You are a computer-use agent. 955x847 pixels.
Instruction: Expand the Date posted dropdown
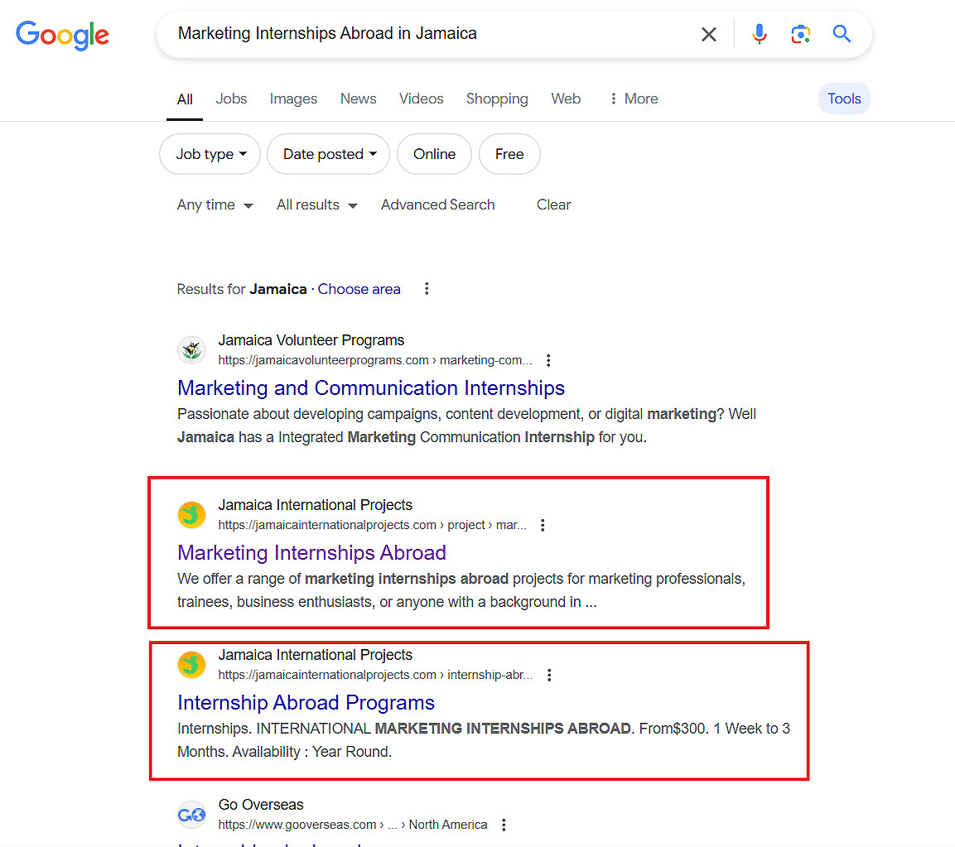click(328, 154)
